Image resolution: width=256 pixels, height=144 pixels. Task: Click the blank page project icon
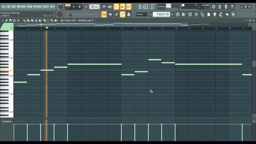click(x=209, y=14)
